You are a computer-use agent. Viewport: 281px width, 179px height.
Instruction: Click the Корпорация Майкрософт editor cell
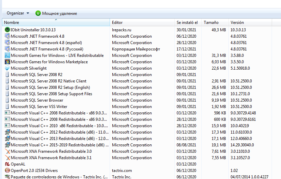[136, 49]
